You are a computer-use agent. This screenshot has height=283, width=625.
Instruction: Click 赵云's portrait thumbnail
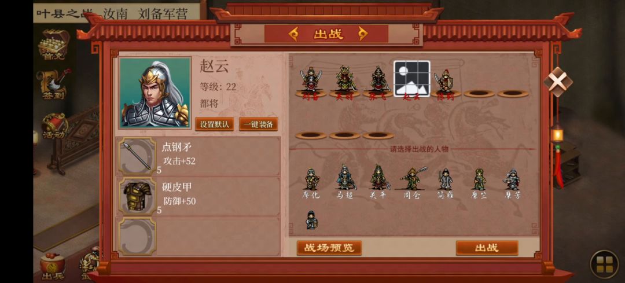point(156,93)
